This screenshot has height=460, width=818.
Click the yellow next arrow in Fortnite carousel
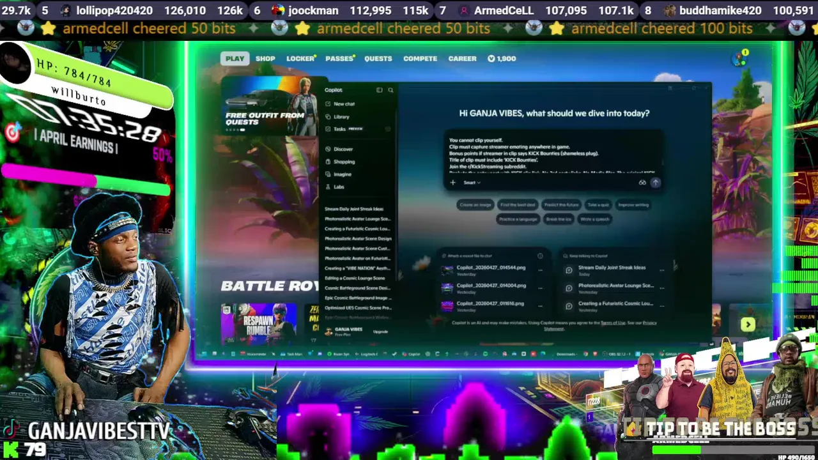point(748,325)
